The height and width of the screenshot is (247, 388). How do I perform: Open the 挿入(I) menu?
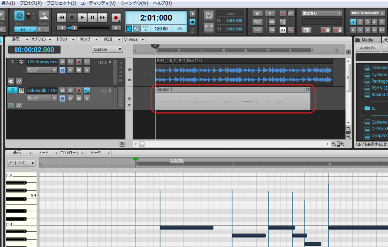8,3
